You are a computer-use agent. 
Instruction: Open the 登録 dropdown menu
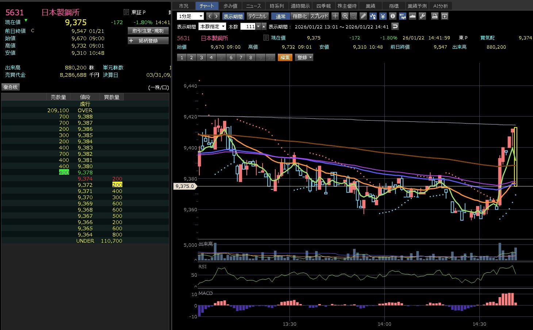pyautogui.click(x=304, y=57)
